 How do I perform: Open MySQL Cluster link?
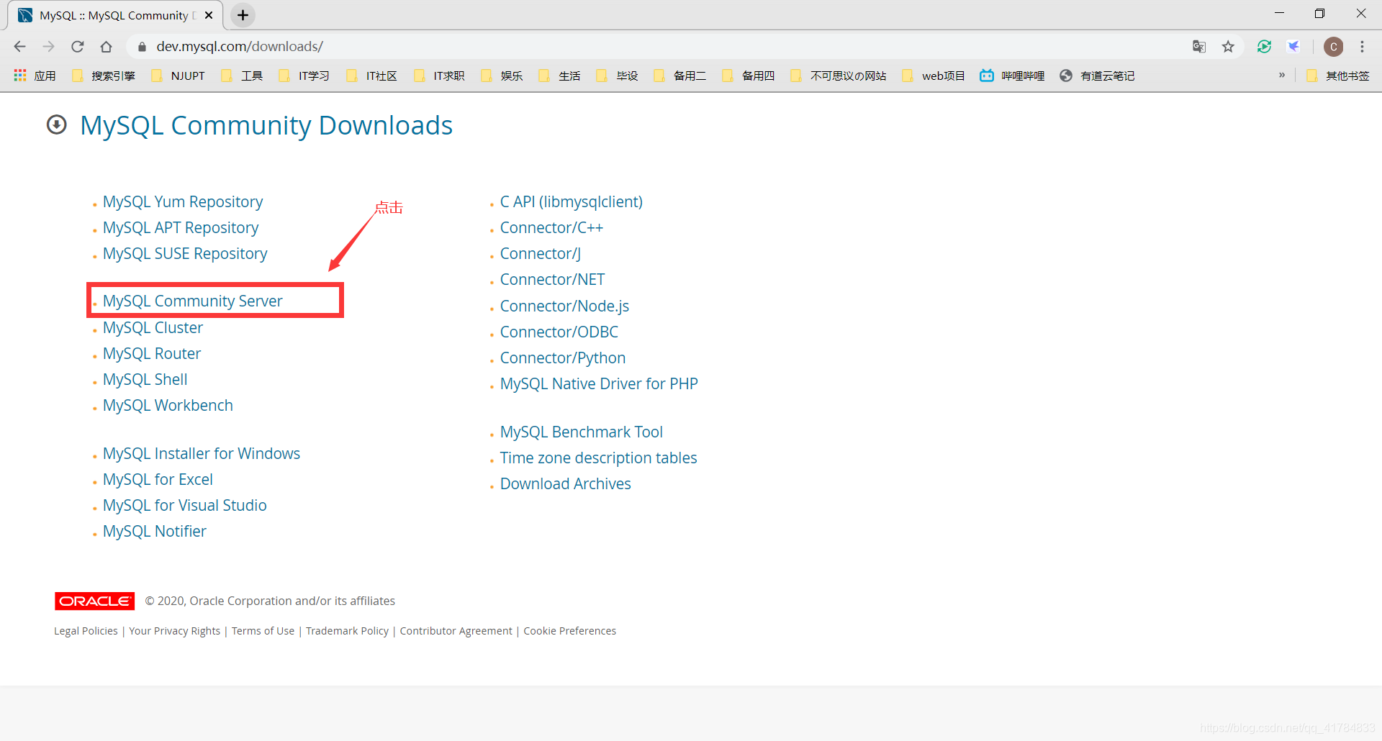pyautogui.click(x=153, y=327)
